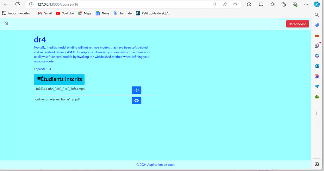Click the Déconnexion button
324x171 pixels.
pyautogui.click(x=297, y=24)
